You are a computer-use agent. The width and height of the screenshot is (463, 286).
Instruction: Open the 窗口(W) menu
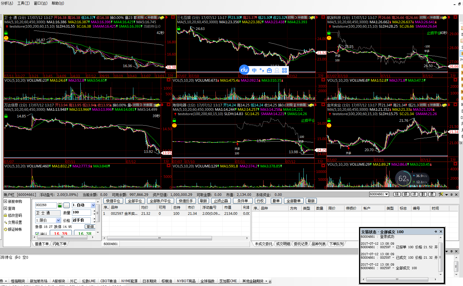(x=41, y=3)
